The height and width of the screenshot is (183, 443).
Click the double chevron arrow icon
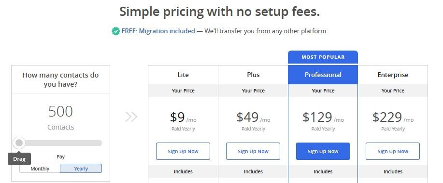click(x=131, y=117)
